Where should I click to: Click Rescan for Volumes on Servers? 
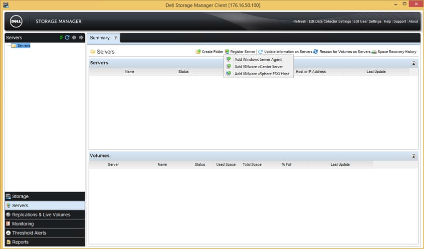coord(342,52)
